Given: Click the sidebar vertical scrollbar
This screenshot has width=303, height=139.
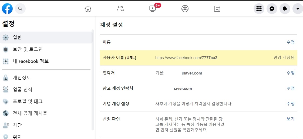Looking at the screenshot, I should [x=93, y=80].
